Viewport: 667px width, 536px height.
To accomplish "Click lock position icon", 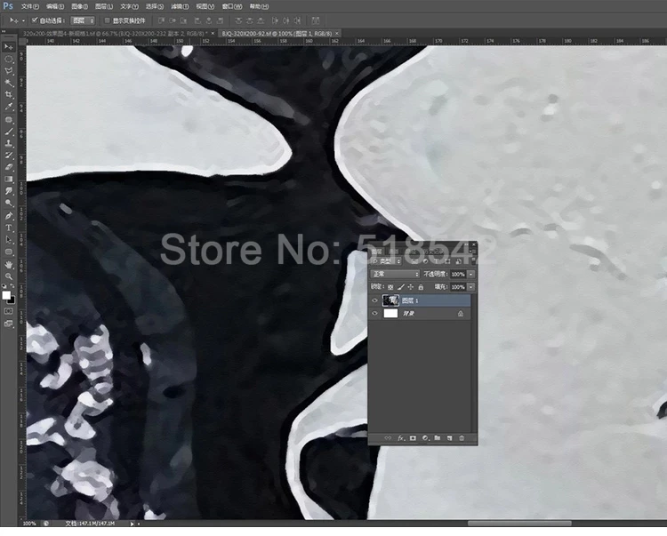I will [411, 287].
